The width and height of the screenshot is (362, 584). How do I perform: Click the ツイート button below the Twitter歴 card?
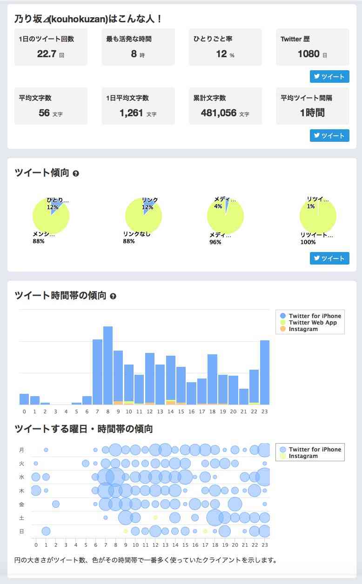tap(329, 77)
